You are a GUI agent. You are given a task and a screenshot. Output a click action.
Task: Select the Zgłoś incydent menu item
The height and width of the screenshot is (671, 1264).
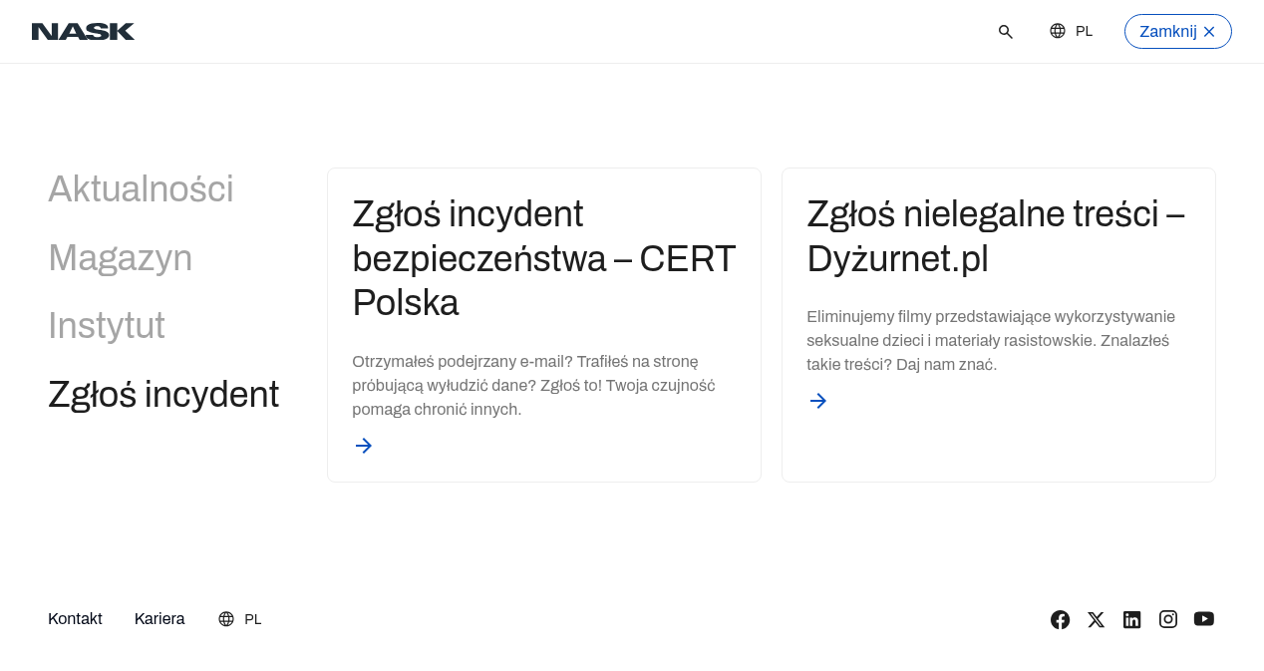163,395
